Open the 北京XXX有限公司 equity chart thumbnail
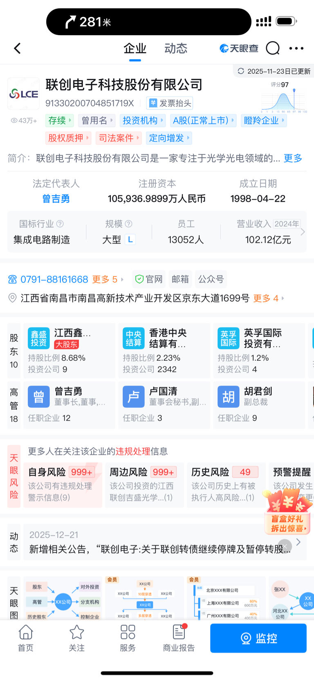 (227, 599)
